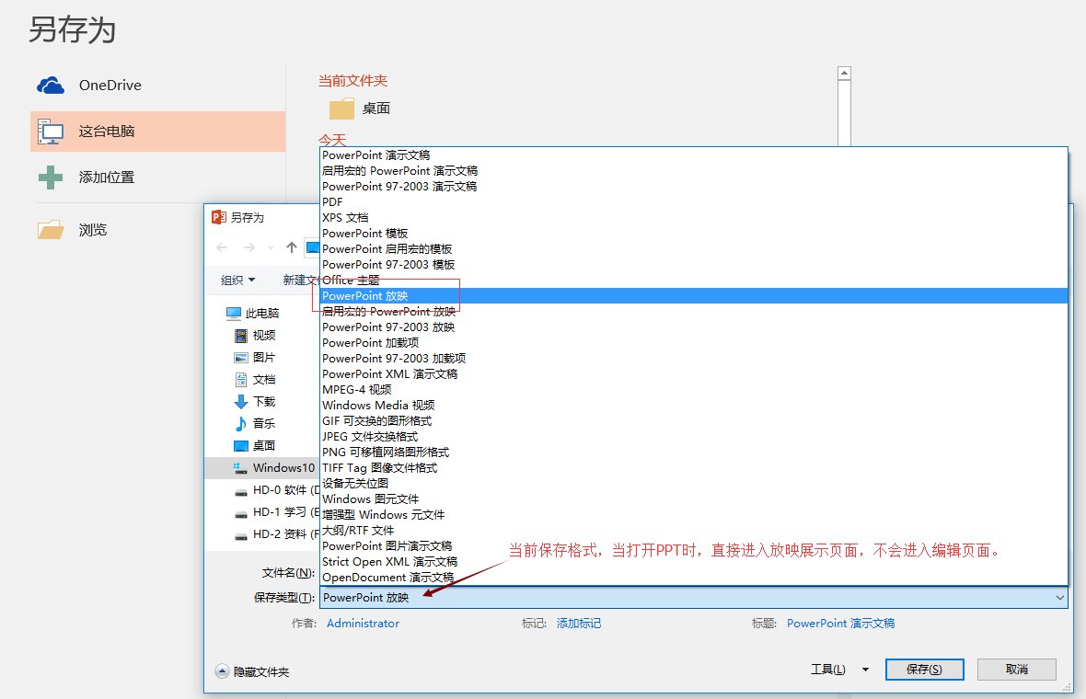Click the 添加标记 link
The width and height of the screenshot is (1086, 699).
tap(579, 623)
